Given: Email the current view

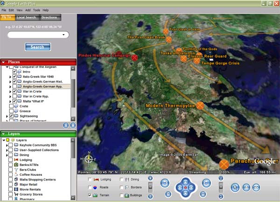Looking at the screenshot, I should 256,188.
